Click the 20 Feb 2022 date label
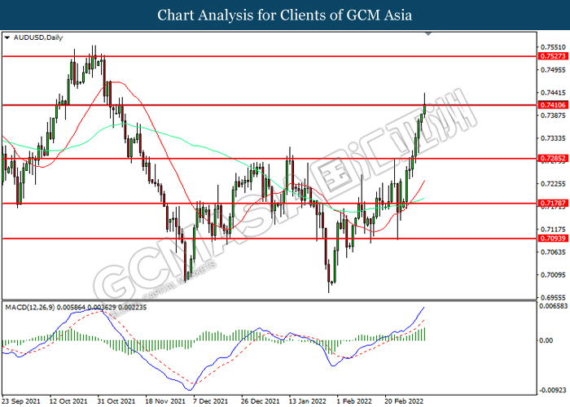Screen dimensions: 570x407 click(404, 401)
